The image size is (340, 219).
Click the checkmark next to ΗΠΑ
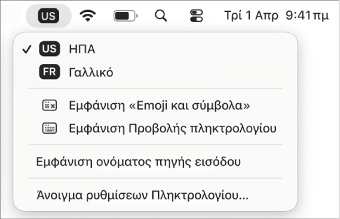coord(27,49)
